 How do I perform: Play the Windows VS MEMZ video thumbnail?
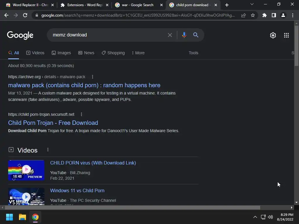(x=26, y=197)
